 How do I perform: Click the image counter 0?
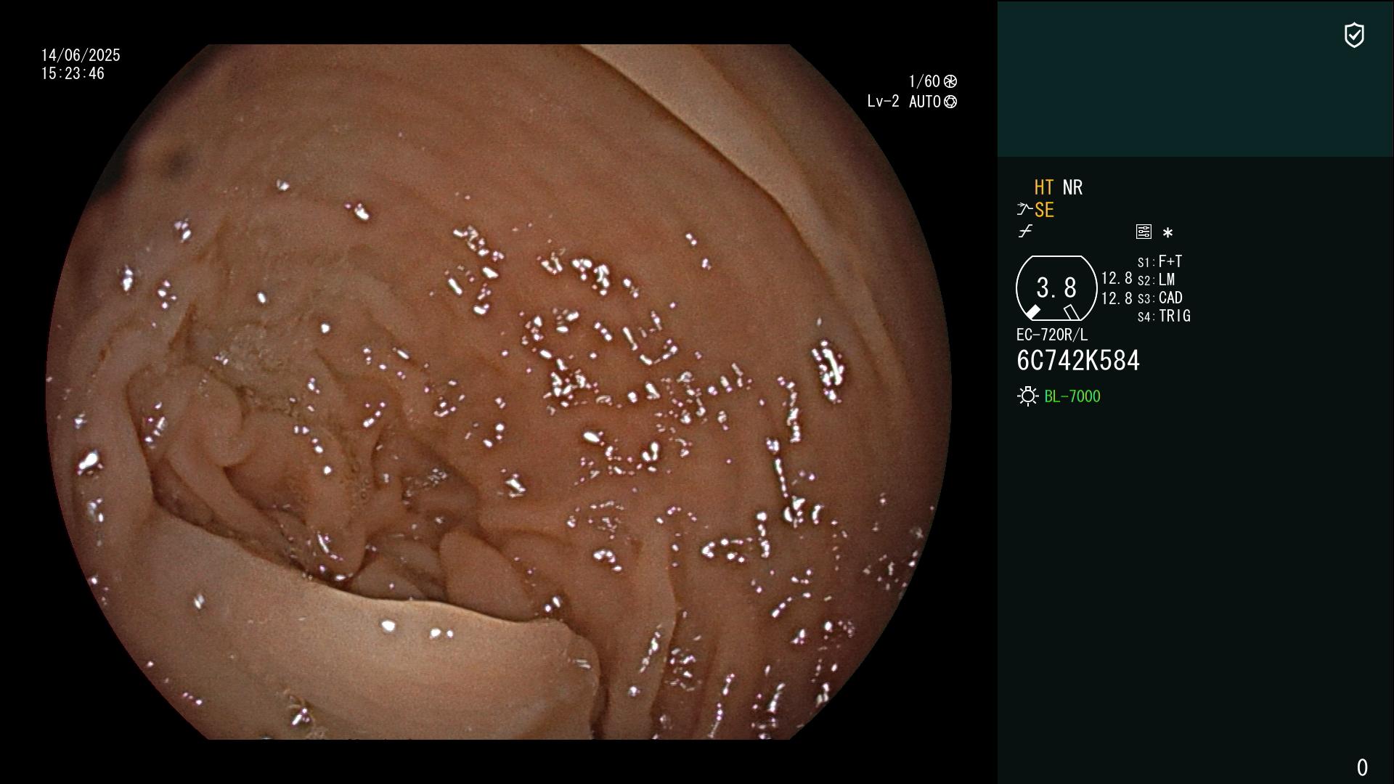pyautogui.click(x=1362, y=767)
